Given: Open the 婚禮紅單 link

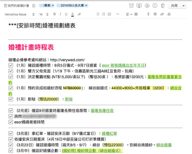Looking at the screenshot, I should (x=109, y=134).
